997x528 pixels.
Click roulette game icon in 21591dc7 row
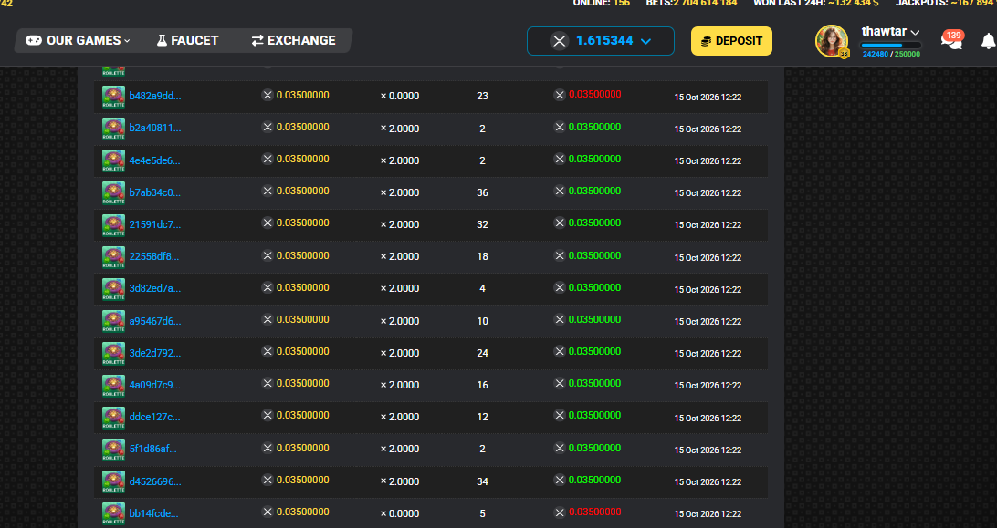point(114,224)
